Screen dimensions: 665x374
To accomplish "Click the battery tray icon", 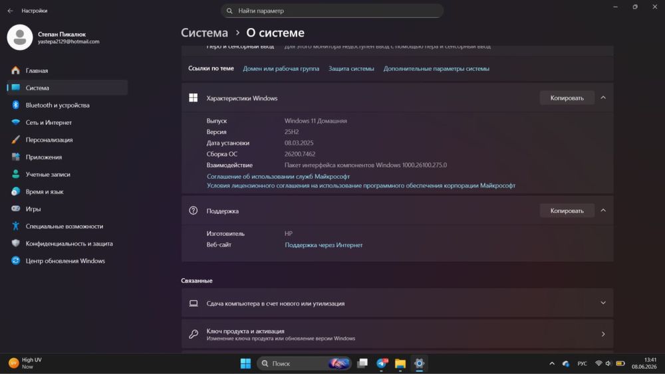I will pos(620,363).
